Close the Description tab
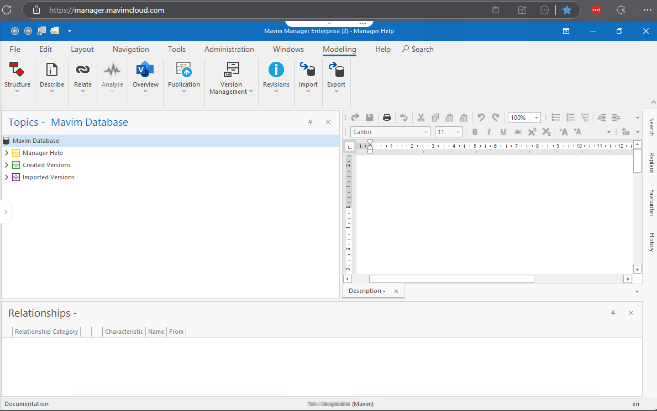Screen dimensions: 657x411 coord(396,291)
